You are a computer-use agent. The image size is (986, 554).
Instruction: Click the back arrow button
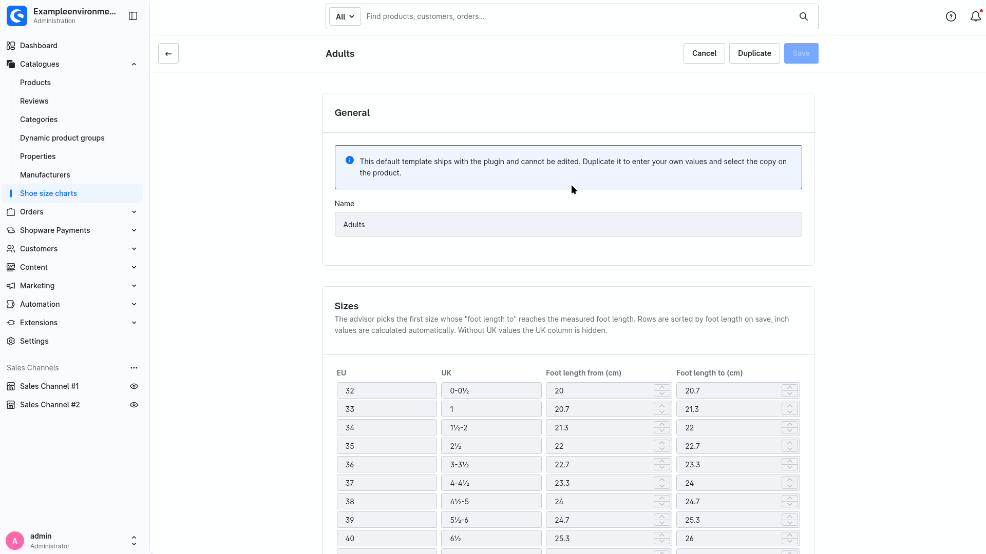[x=168, y=53]
